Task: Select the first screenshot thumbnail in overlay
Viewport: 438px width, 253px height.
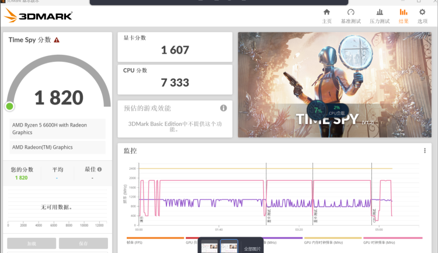Action: tap(210, 247)
